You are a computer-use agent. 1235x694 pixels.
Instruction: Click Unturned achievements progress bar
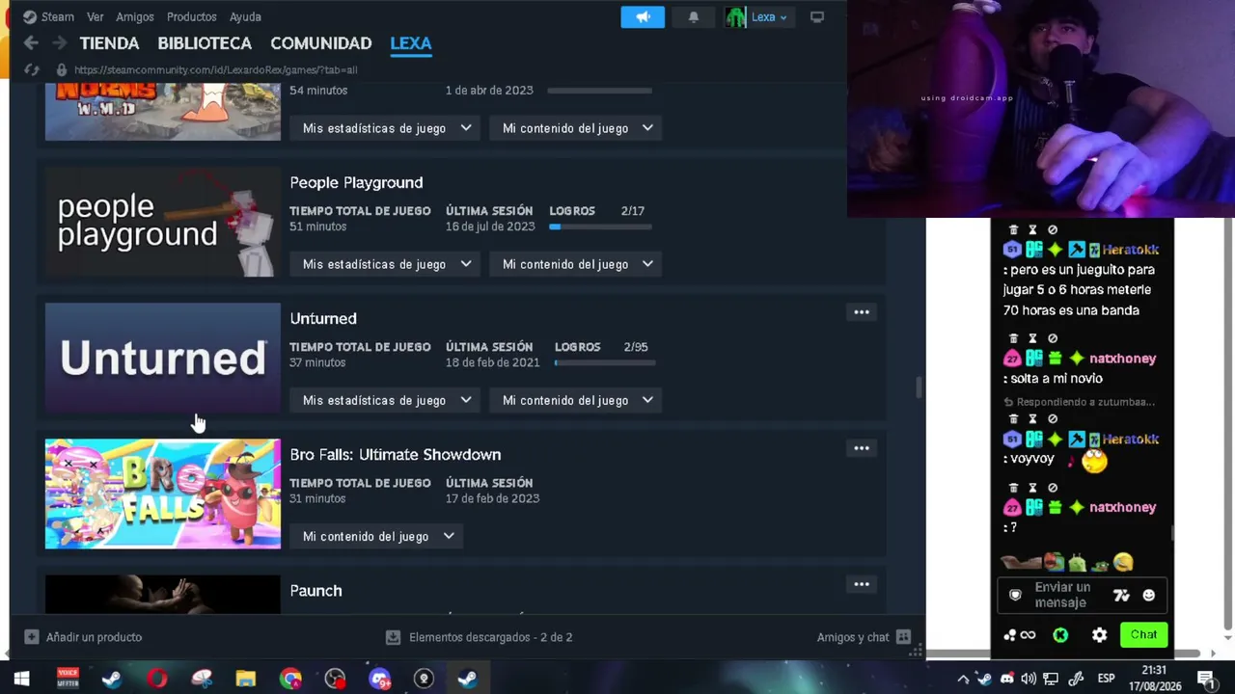point(605,362)
